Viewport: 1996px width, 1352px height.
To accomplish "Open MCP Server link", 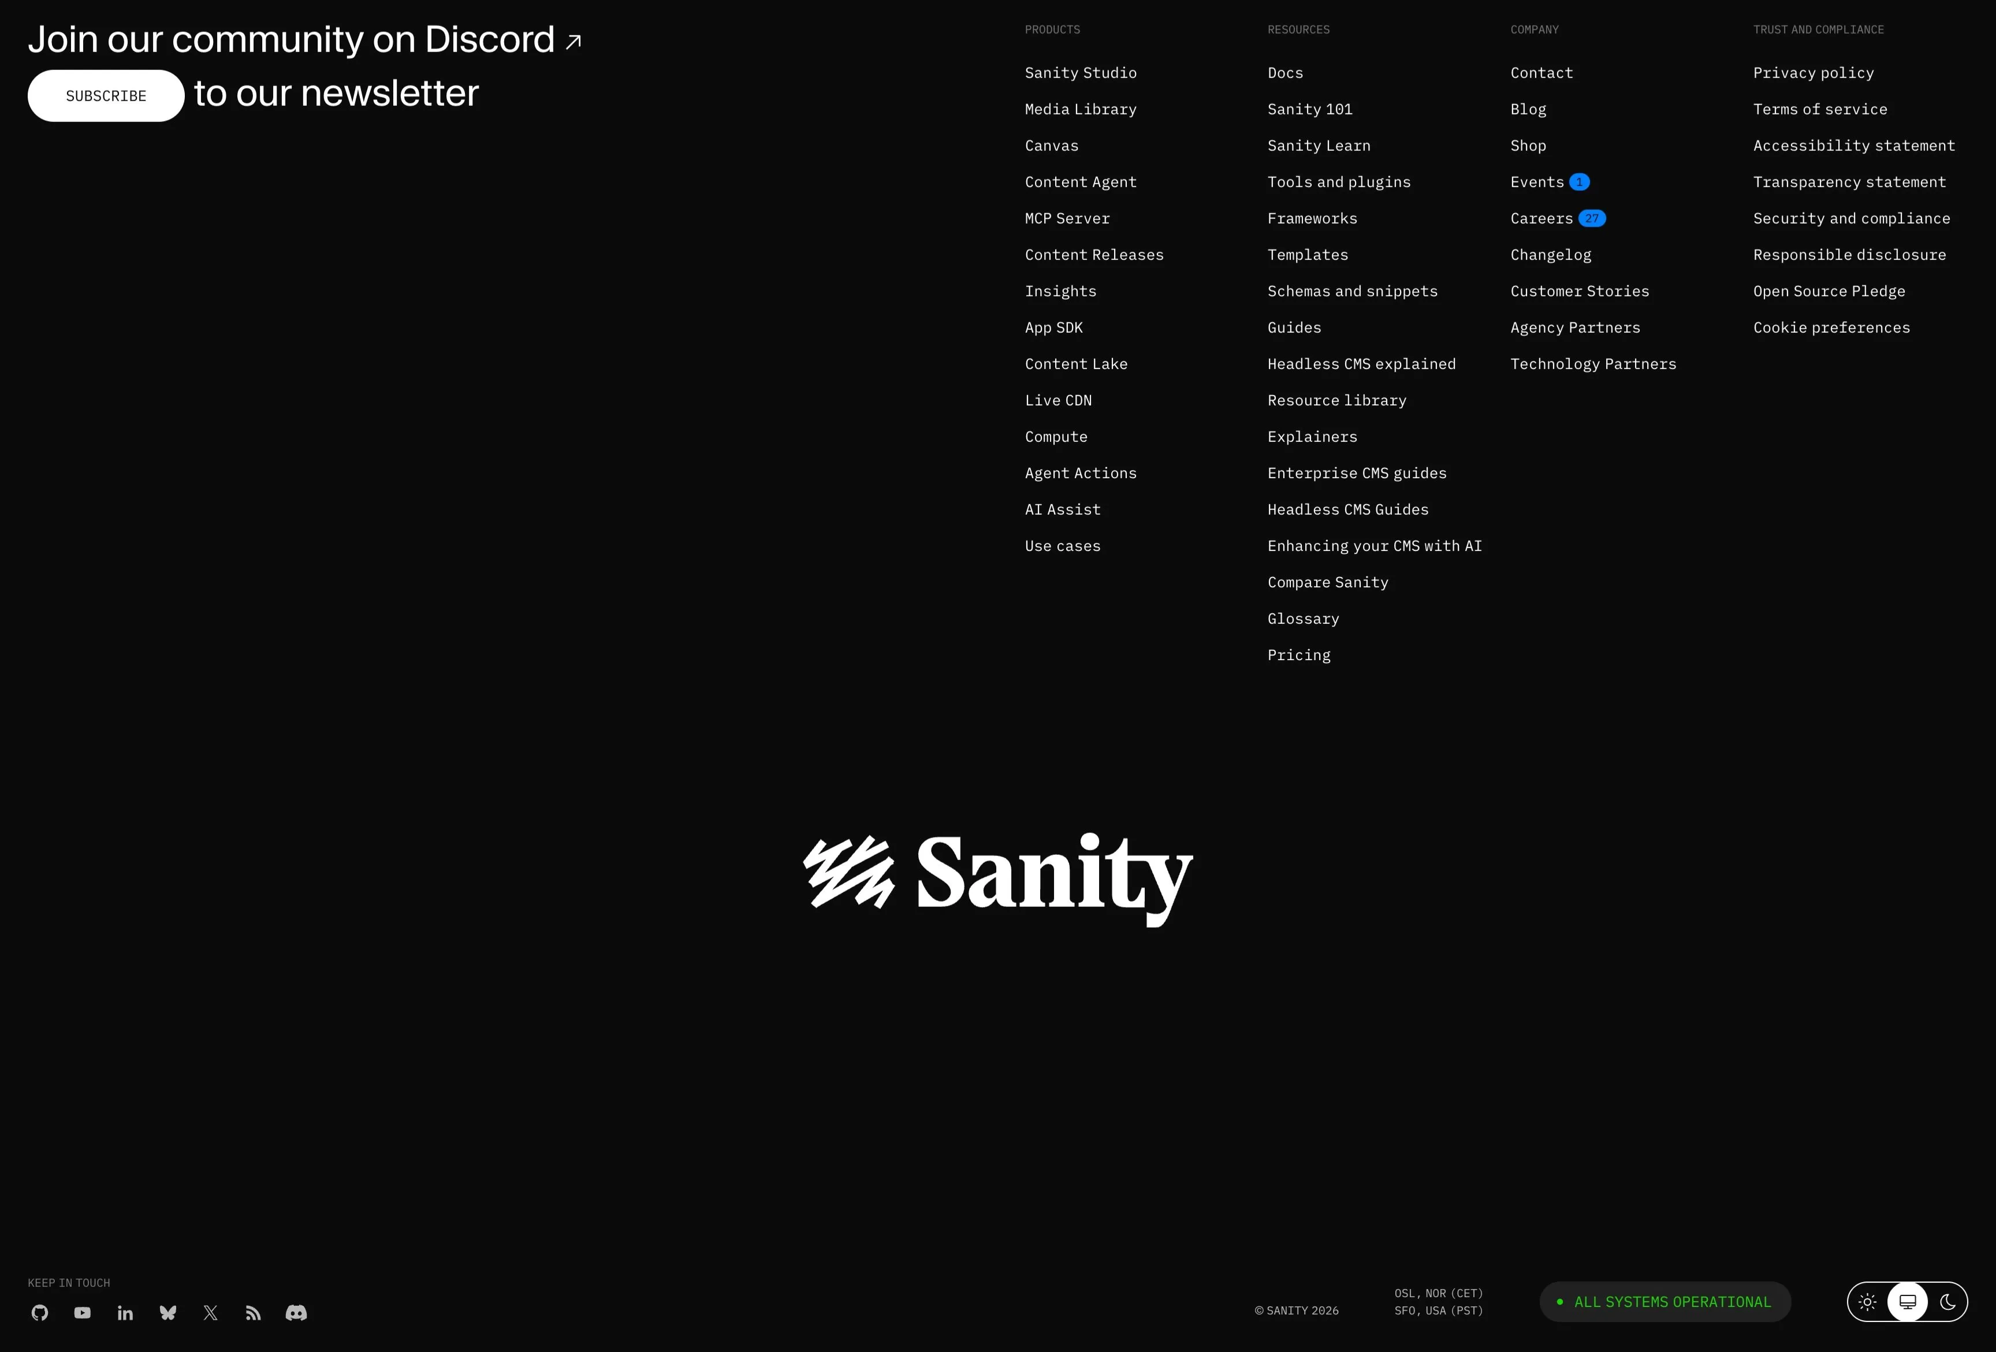I will click(1067, 218).
